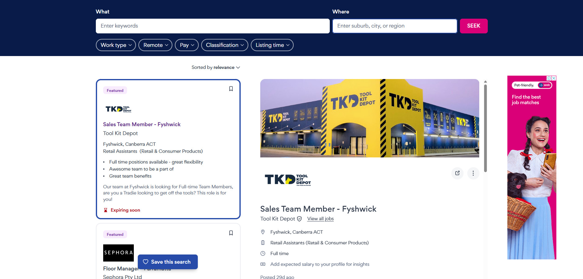Click the classification building icon
Viewport: 583px width, 279px height.
pos(263,243)
